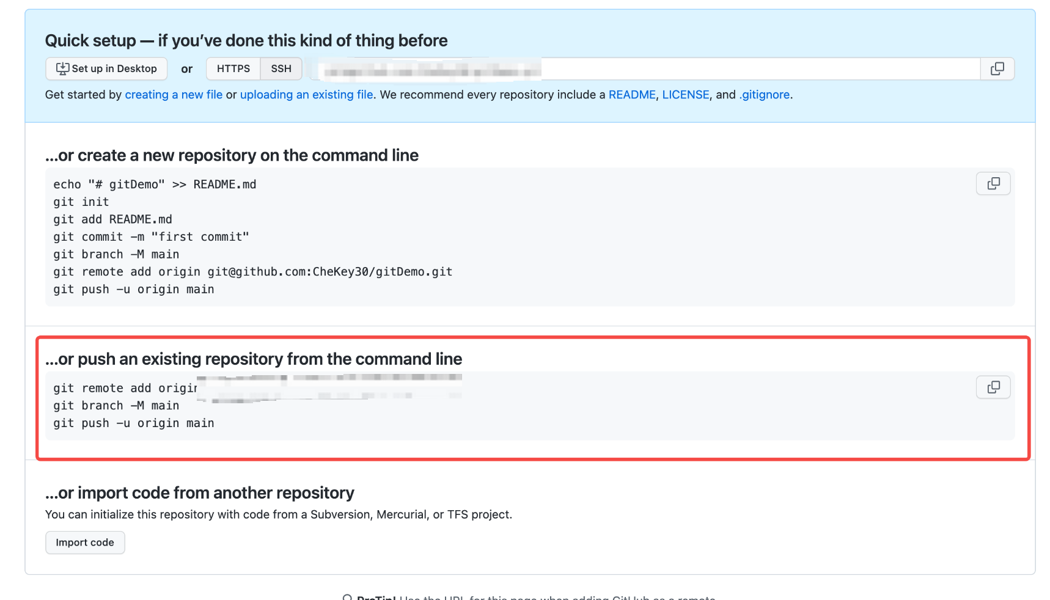
Task: Click the Import code button
Action: (x=85, y=543)
